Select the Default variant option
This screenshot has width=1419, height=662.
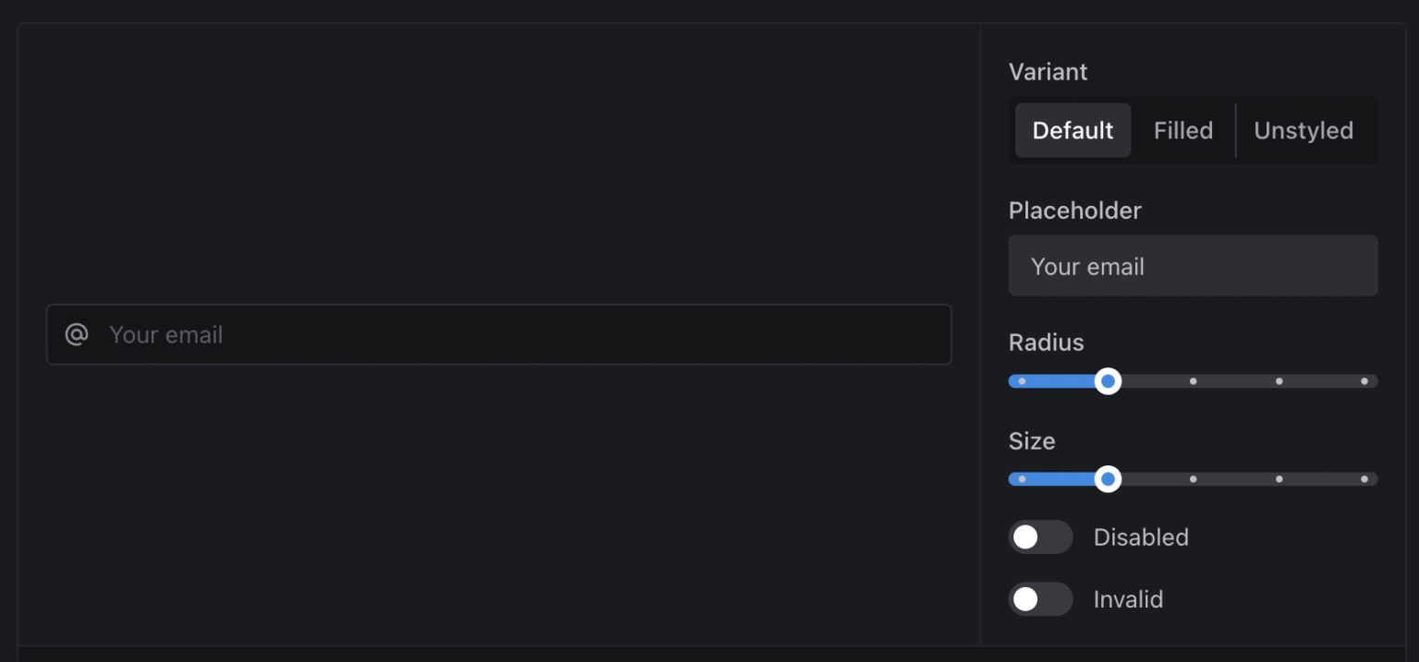pos(1073,130)
